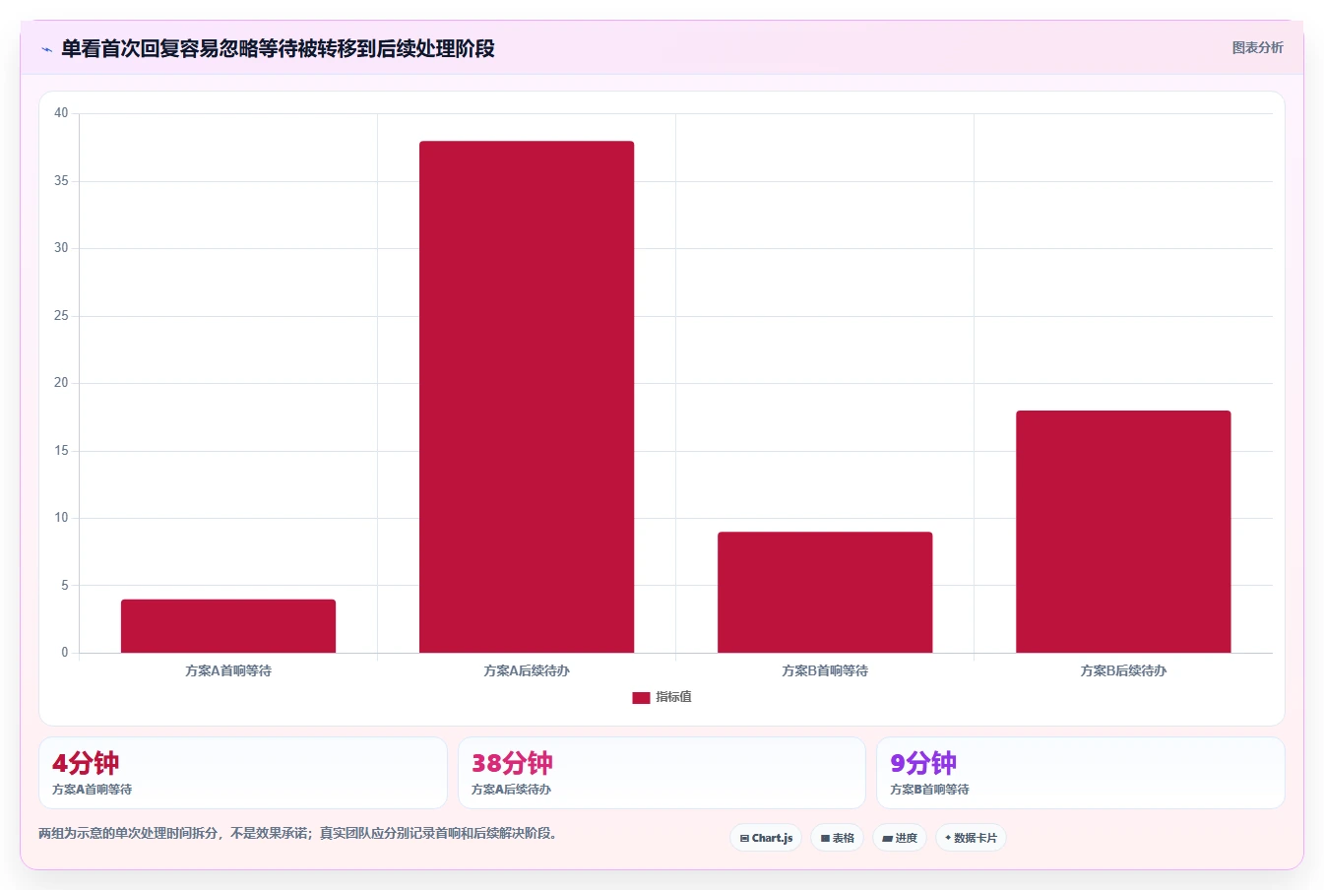Click the 指标值 legend text
This screenshot has width=1324, height=890.
(674, 697)
